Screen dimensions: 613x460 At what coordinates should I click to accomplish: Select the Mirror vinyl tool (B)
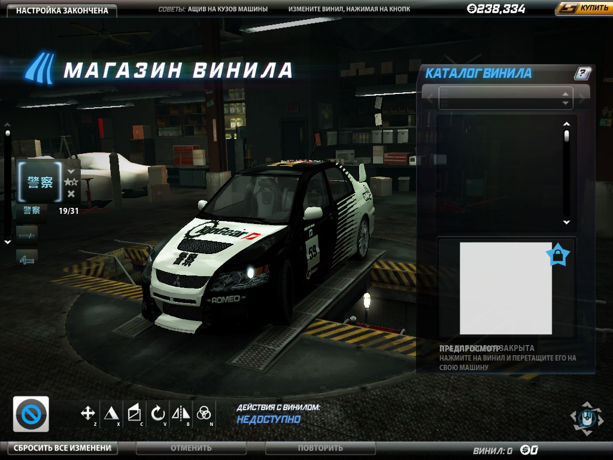pos(181,413)
